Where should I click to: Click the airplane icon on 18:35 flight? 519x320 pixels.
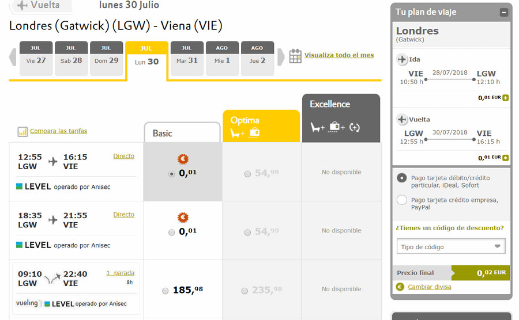pyautogui.click(x=52, y=220)
